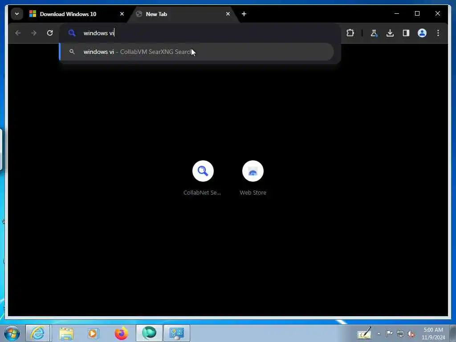
Task: Open Windows Media Player from taskbar
Action: [x=93, y=333]
